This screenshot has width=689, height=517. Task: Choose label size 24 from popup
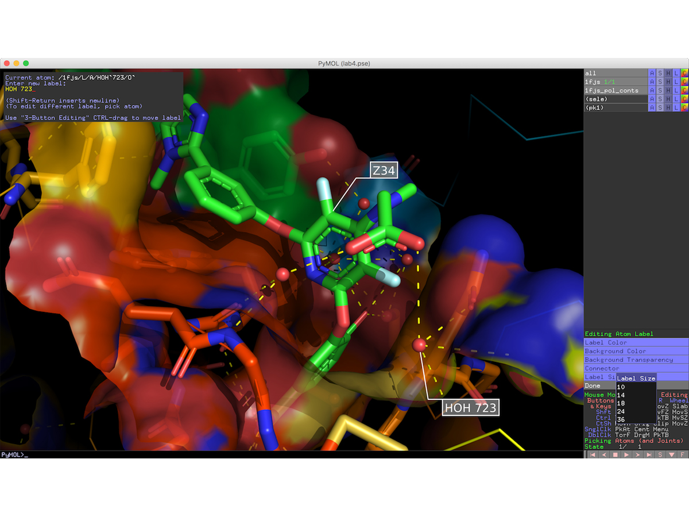pyautogui.click(x=622, y=411)
